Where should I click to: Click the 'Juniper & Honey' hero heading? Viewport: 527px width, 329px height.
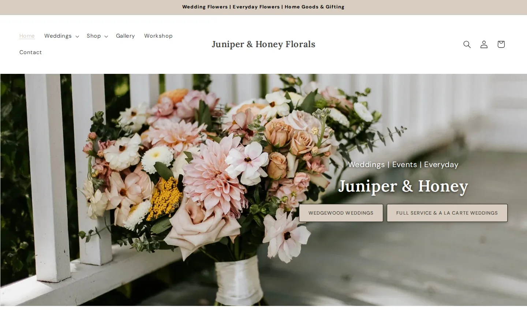pos(403,186)
